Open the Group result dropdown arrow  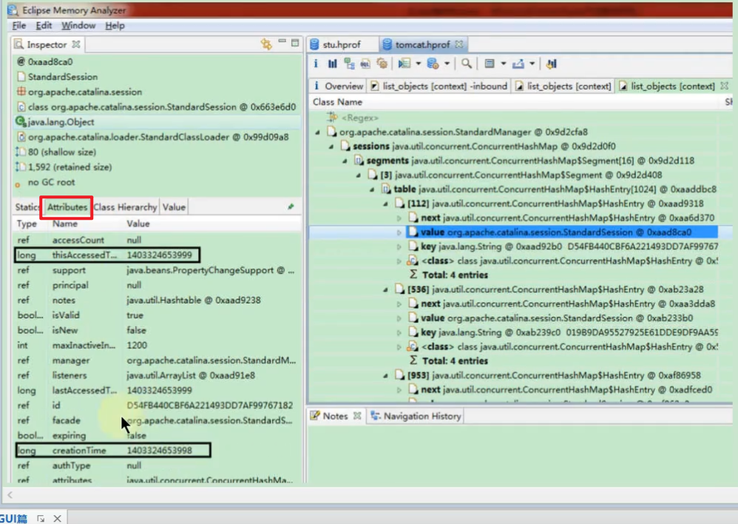pos(503,64)
